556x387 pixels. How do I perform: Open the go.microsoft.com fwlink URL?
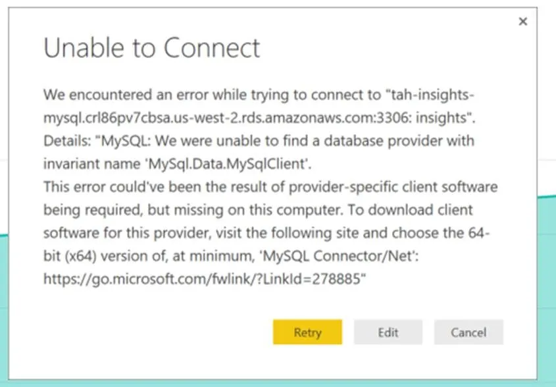coord(204,279)
